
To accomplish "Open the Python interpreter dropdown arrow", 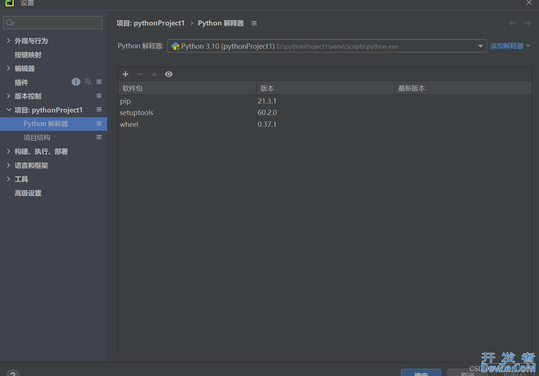I will tap(480, 46).
